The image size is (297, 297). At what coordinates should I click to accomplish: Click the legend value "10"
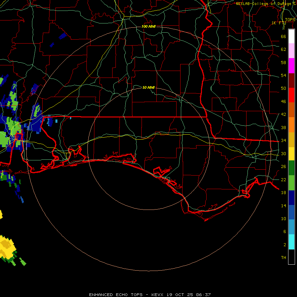click(x=283, y=219)
